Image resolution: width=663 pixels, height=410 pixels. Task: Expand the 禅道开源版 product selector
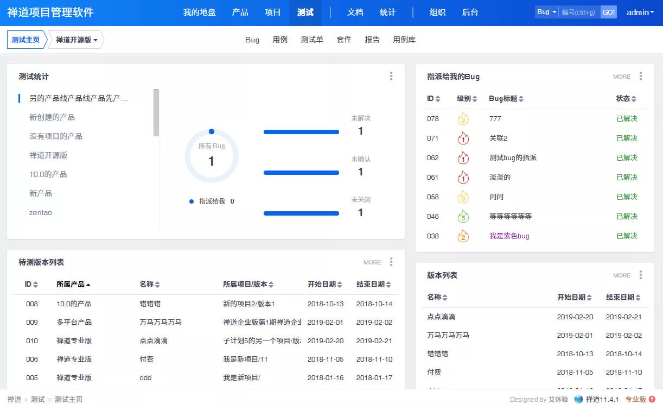click(x=76, y=40)
